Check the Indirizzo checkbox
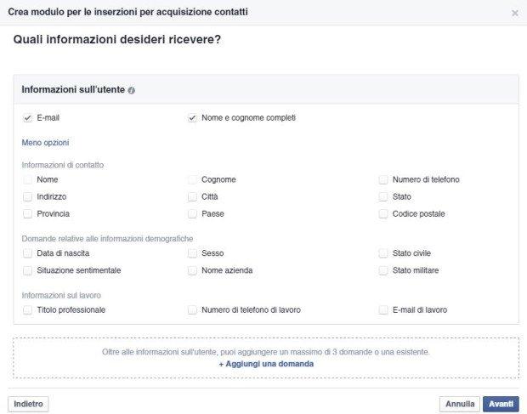 pos(28,196)
